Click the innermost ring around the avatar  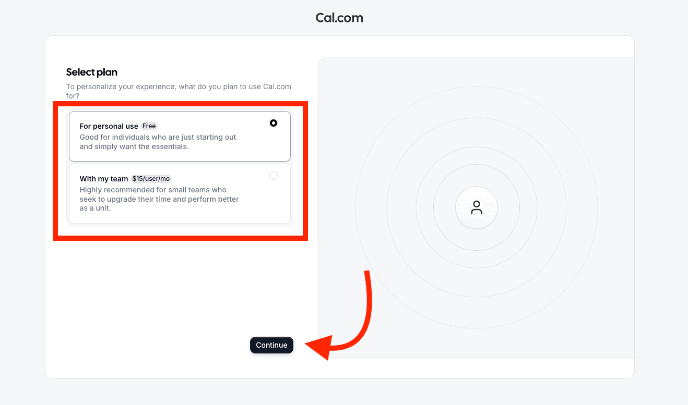476,166
